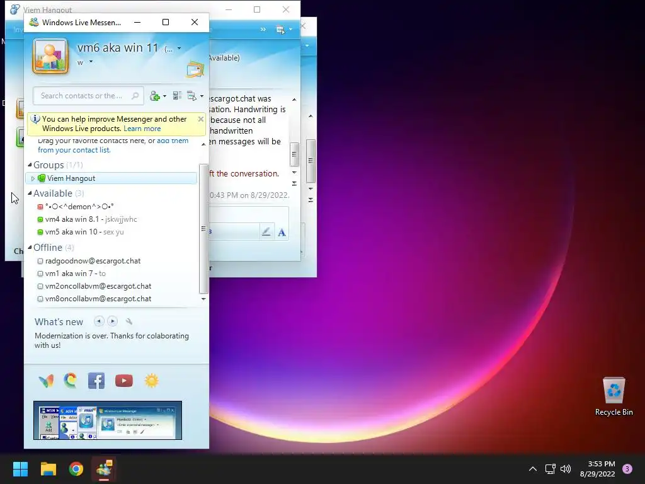Click the info icon in the yellow notification
This screenshot has width=645, height=484.
tap(35, 119)
